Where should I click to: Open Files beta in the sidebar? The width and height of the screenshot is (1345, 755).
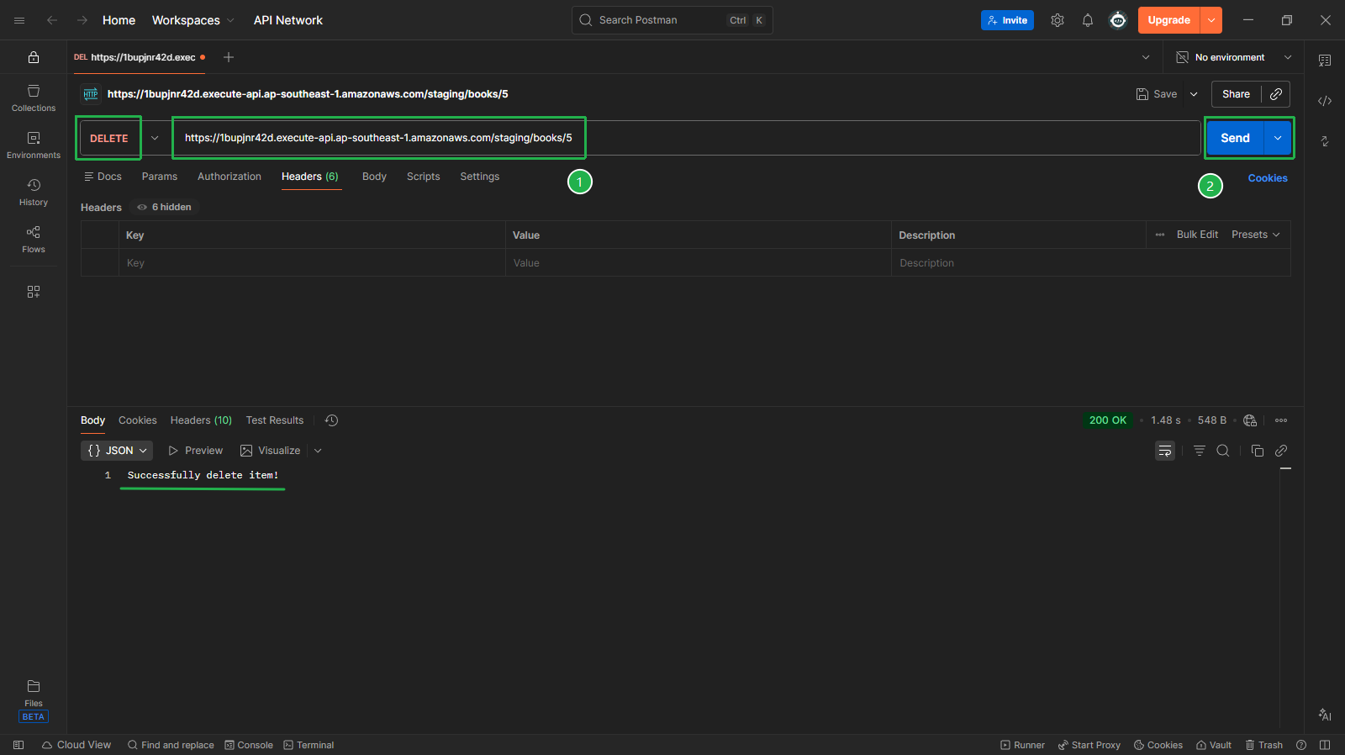[x=34, y=701]
